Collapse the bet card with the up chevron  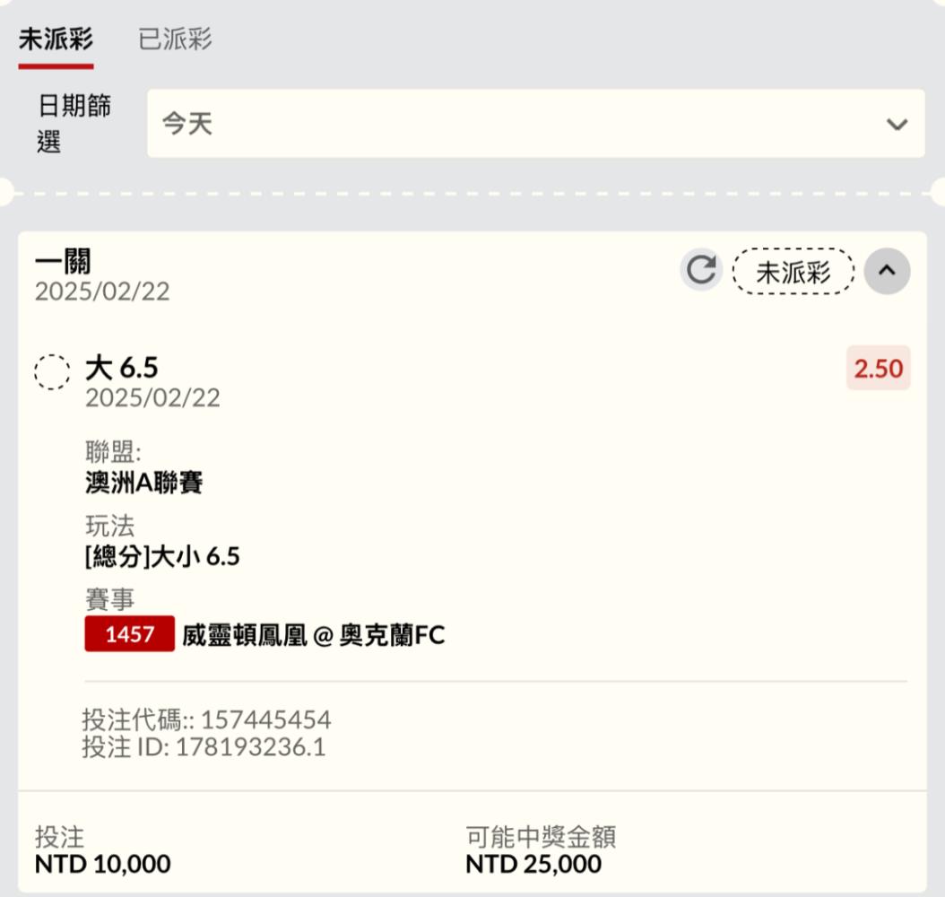click(x=887, y=271)
